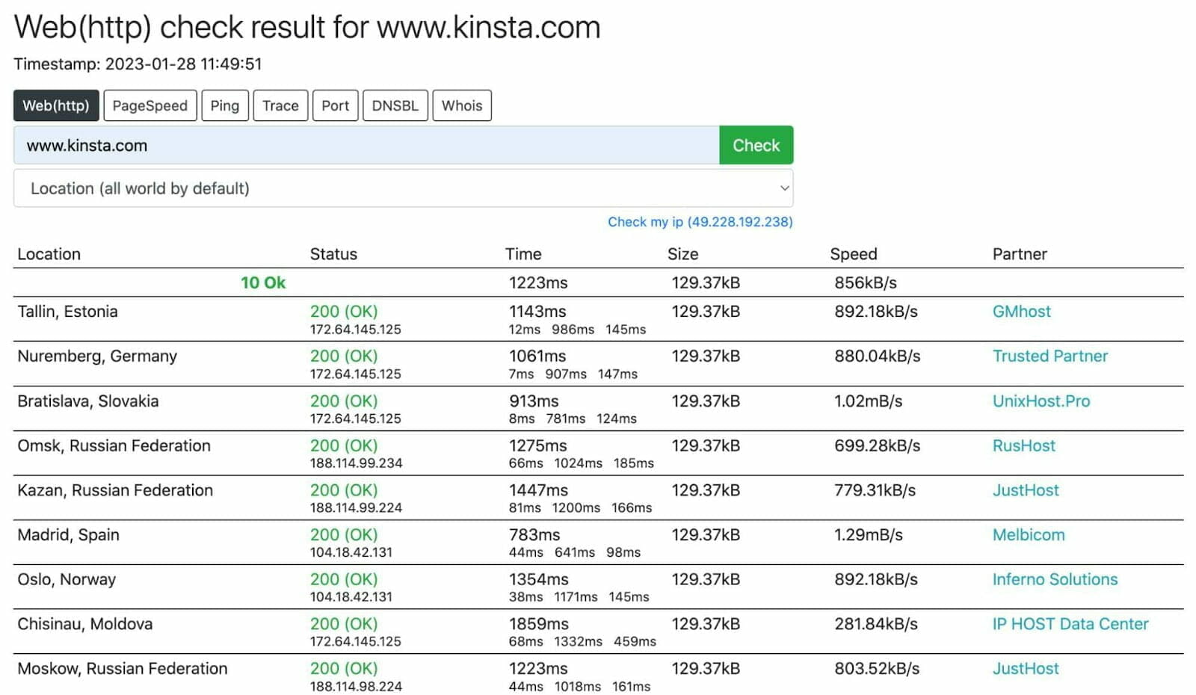
Task: Open the IP HOST Data Center link
Action: click(1070, 624)
